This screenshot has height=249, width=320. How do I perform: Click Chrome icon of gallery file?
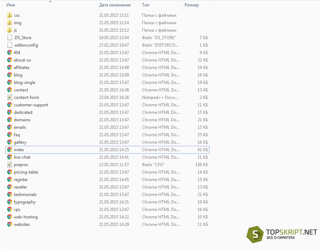10,142
